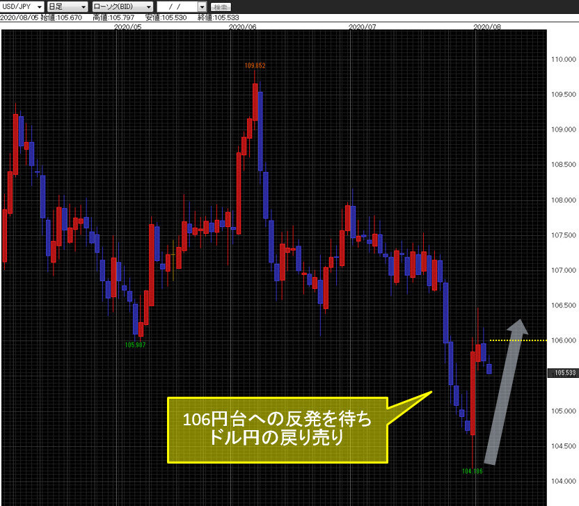Expand the date picker arrow beside the date field
The height and width of the screenshot is (506, 579).
point(202,7)
